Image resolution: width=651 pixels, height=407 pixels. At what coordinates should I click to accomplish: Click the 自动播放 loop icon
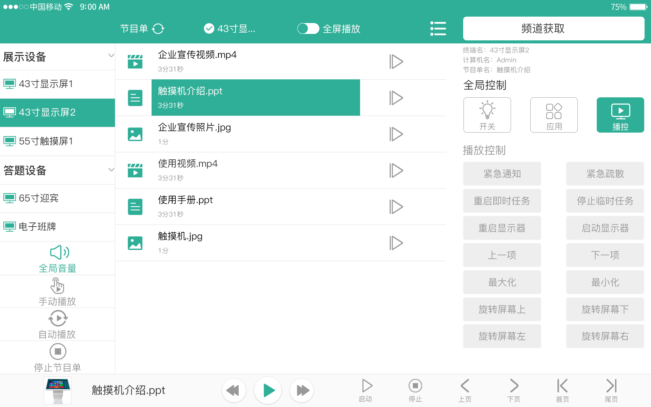[x=58, y=318]
